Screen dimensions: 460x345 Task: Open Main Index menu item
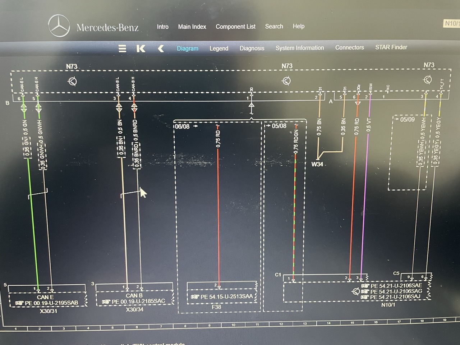192,27
